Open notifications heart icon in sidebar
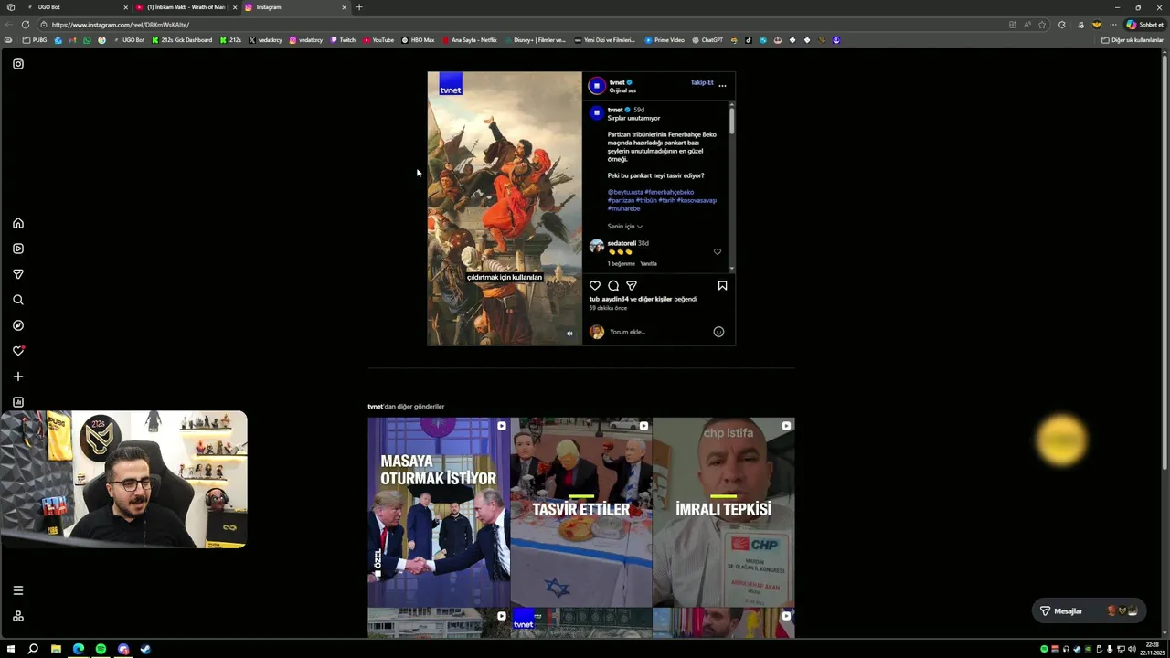The height and width of the screenshot is (658, 1170). click(x=18, y=351)
